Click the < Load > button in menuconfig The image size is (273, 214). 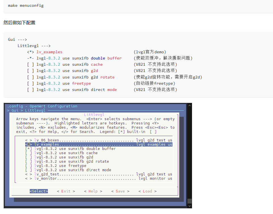(148, 191)
